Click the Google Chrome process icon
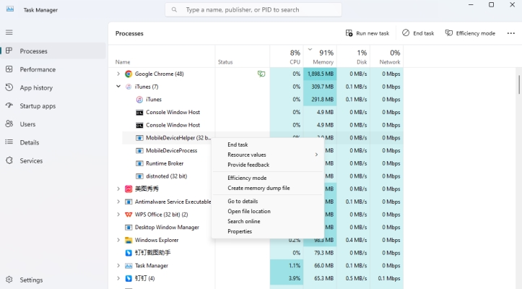Image resolution: width=522 pixels, height=289 pixels. [128, 74]
